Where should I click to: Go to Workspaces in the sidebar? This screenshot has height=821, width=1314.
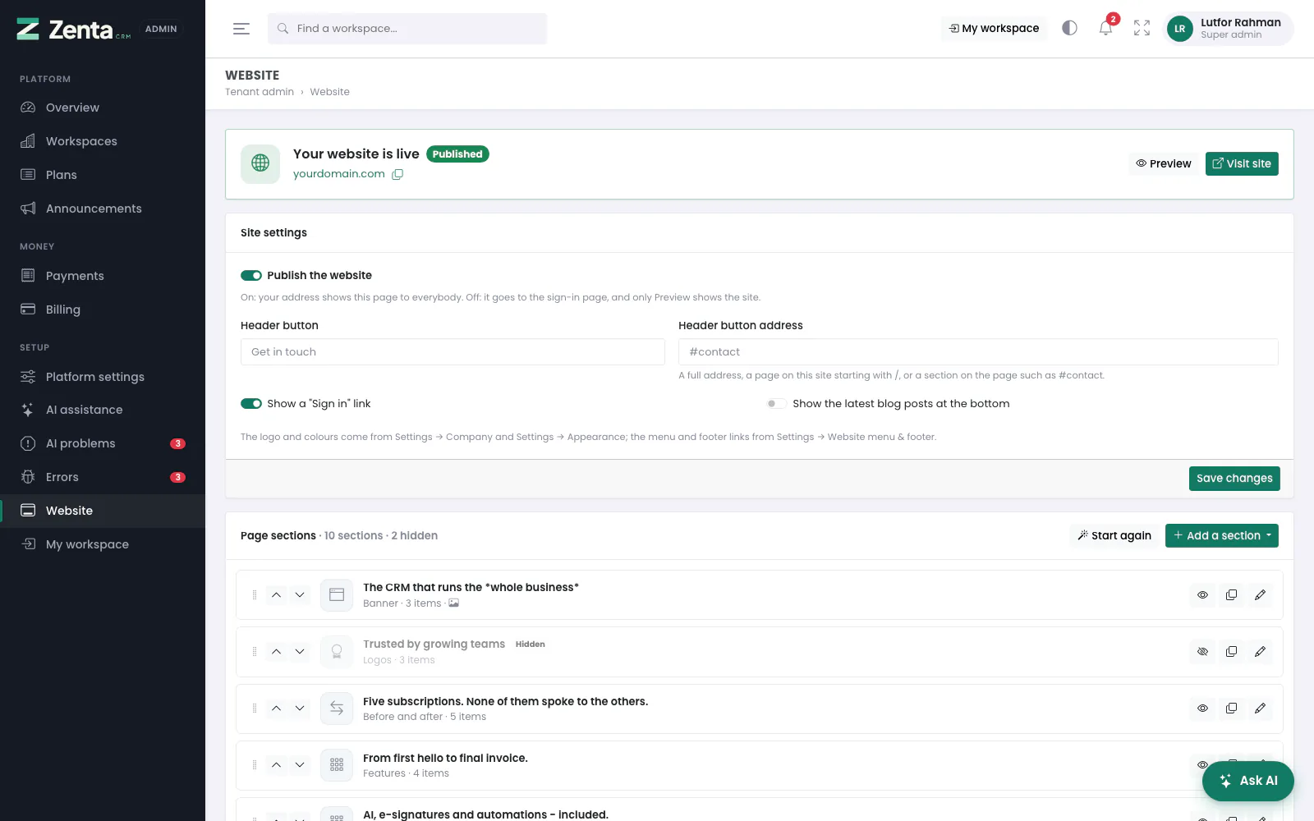pos(103,141)
